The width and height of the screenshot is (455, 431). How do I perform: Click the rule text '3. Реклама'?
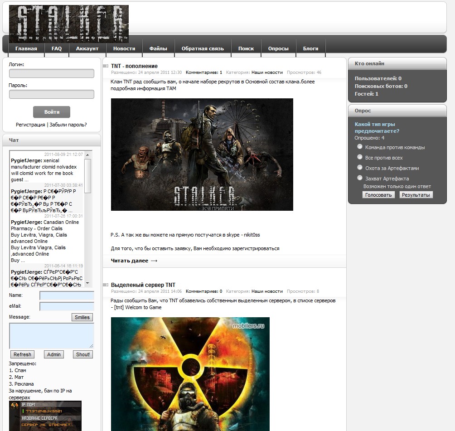(21, 384)
